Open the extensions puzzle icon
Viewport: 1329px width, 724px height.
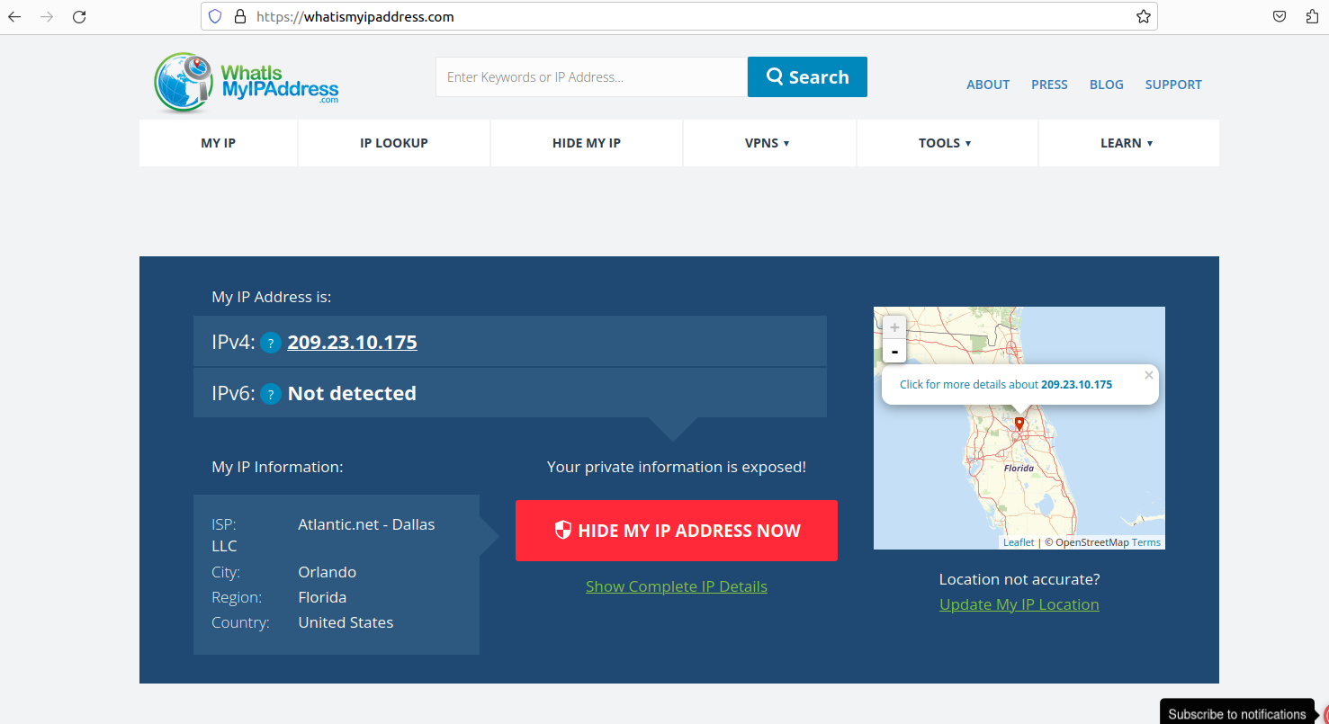click(1312, 16)
